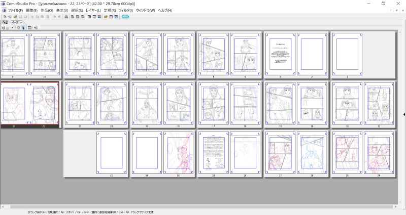This screenshot has width=406, height=215.
Task: Click the greyed-out Copy icon
Action: (x=38, y=17)
